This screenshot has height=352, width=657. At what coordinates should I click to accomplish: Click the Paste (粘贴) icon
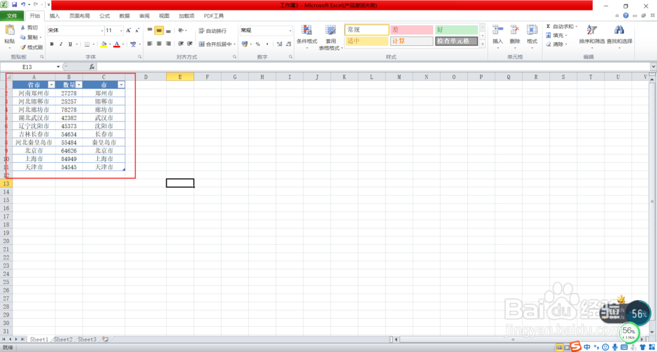[x=9, y=31]
